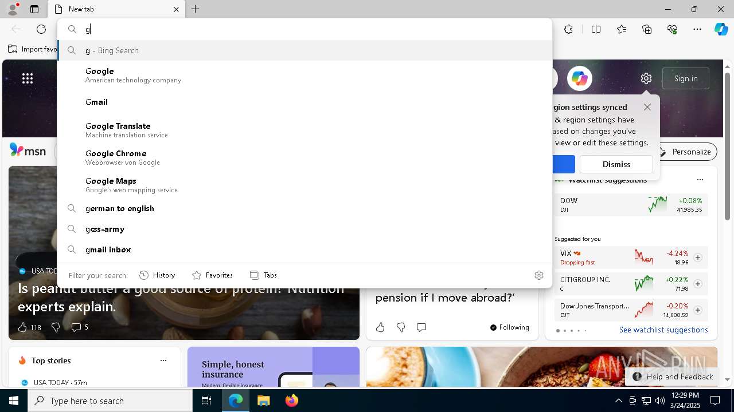This screenshot has height=412, width=734.
Task: Click the MSN logo
Action: [x=28, y=150]
